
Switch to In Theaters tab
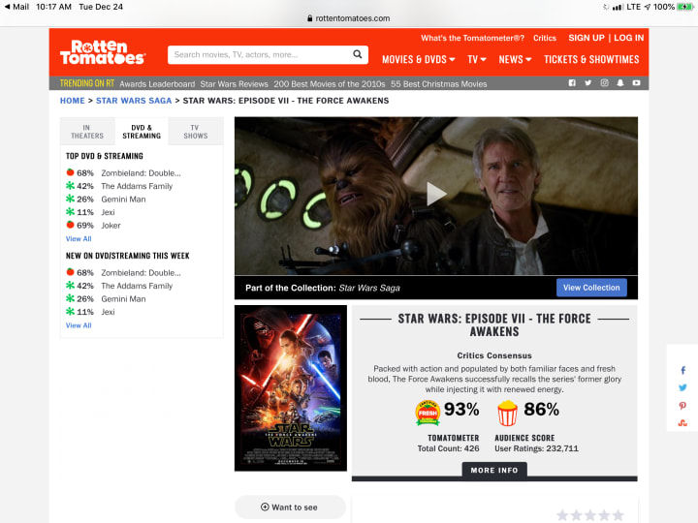coord(87,132)
